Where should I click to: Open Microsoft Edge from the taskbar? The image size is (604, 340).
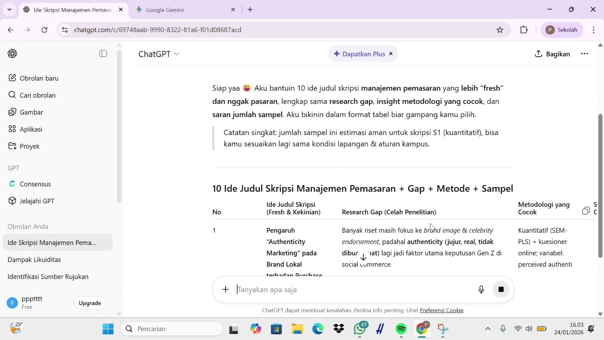pyautogui.click(x=318, y=329)
